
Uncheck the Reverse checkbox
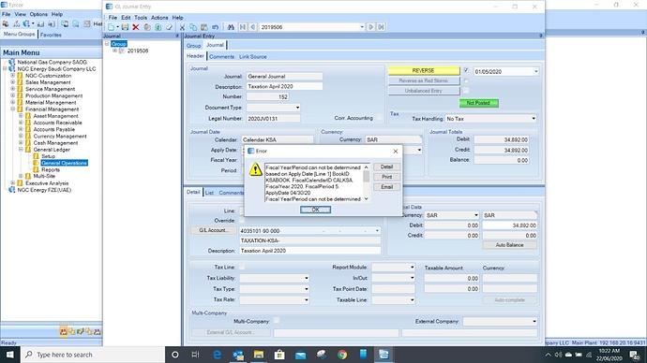(x=466, y=70)
